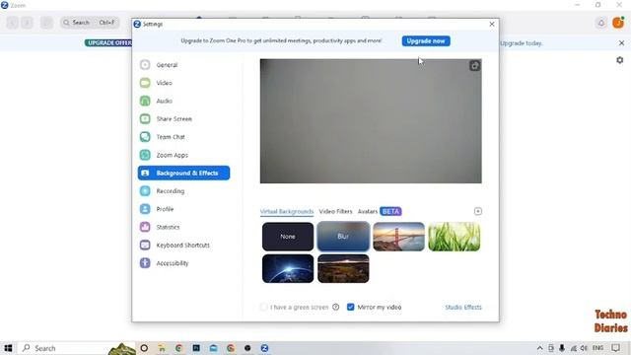The image size is (631, 355).
Task: Click green screen help question icon
Action: (x=335, y=307)
